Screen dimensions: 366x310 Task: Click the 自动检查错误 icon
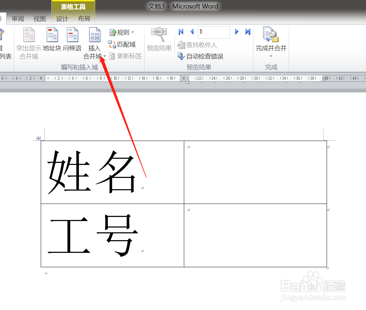202,56
